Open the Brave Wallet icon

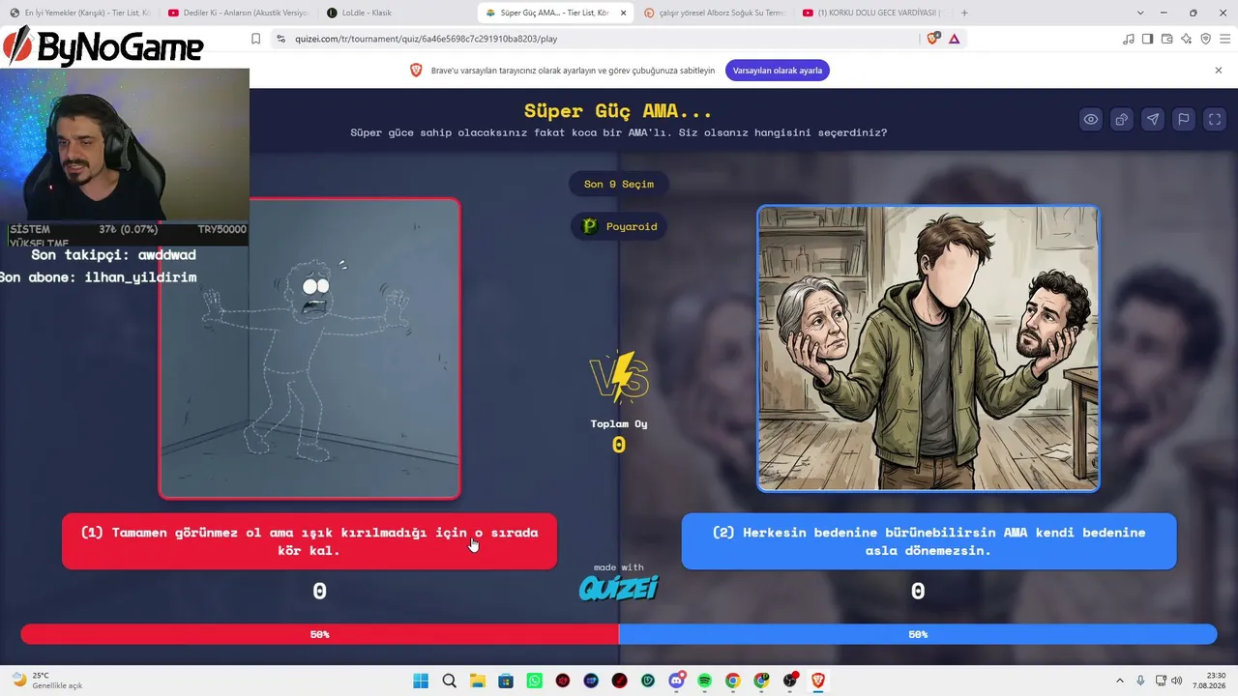(1166, 39)
